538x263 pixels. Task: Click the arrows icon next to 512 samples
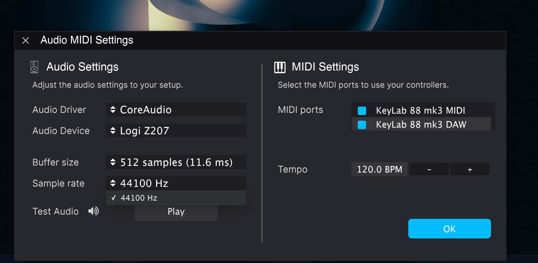113,162
